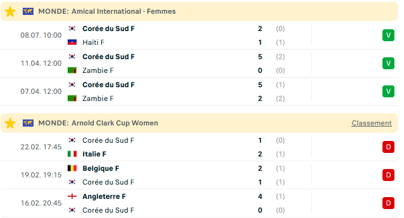Click red D badge for Belgique F match

click(x=388, y=175)
